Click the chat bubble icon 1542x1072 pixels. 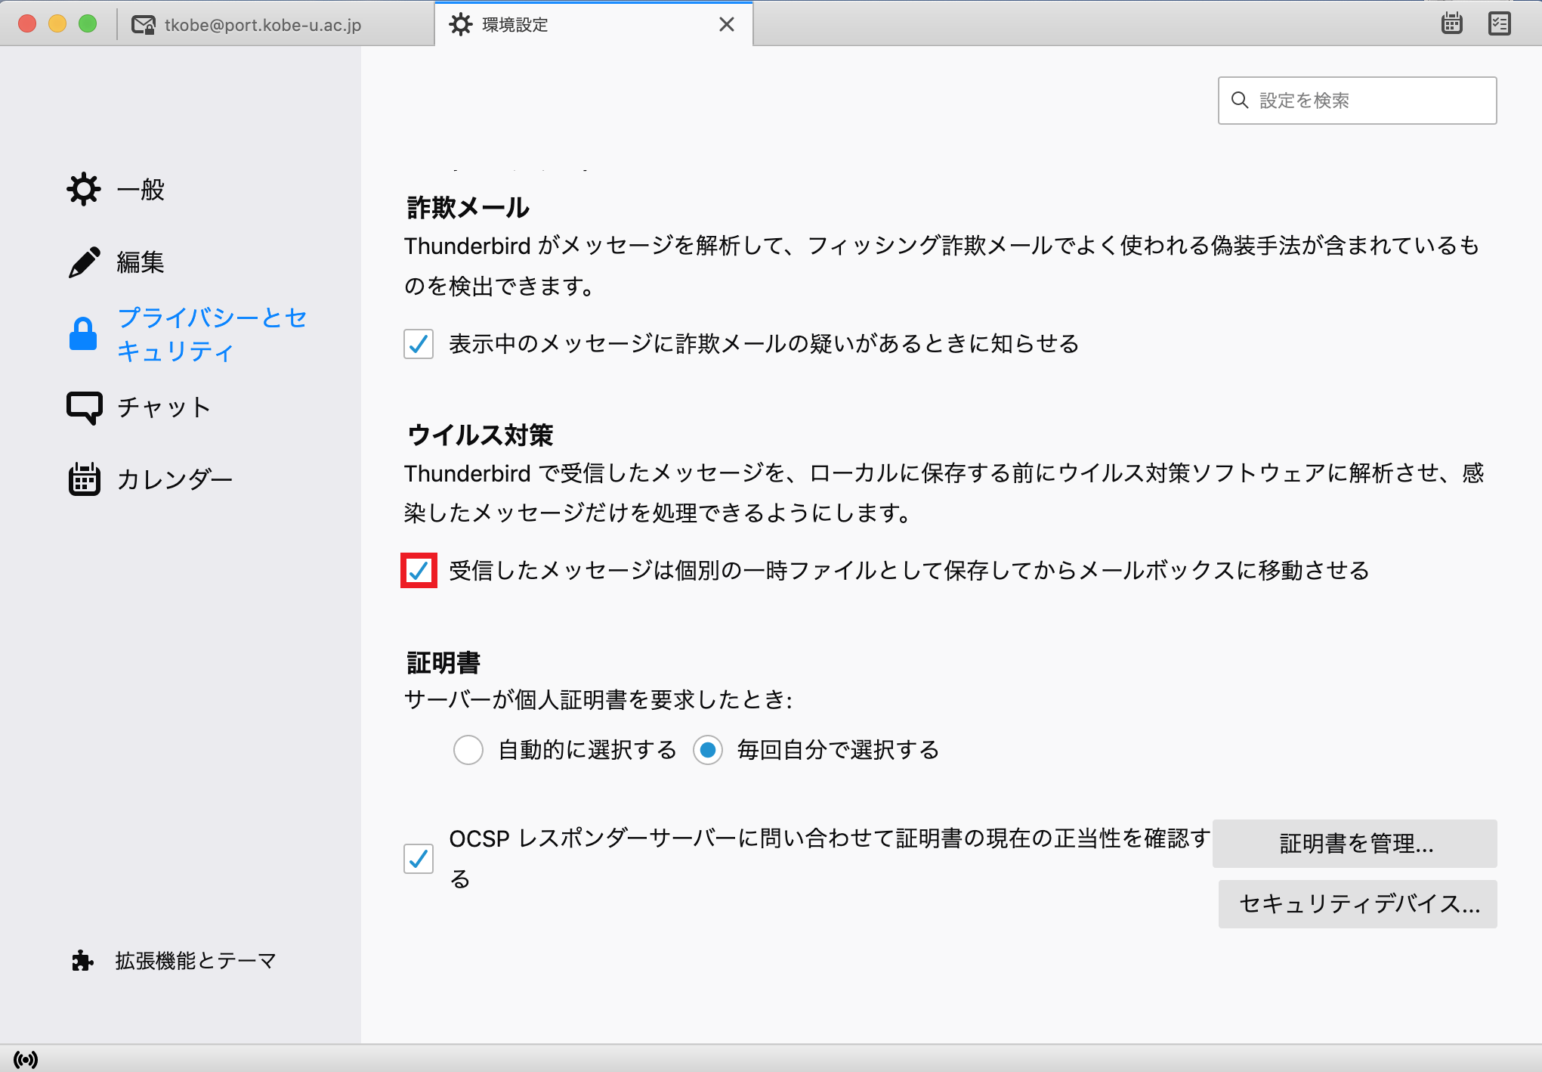(x=84, y=407)
